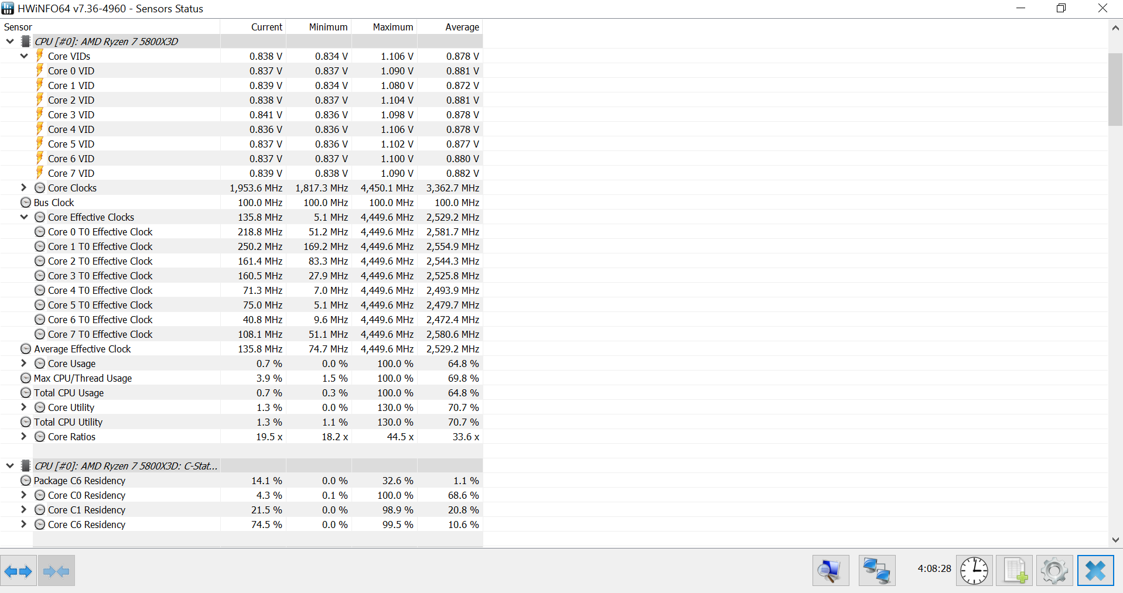The width and height of the screenshot is (1123, 593).
Task: Click the Bus Clock gauge icon
Action: pos(26,203)
